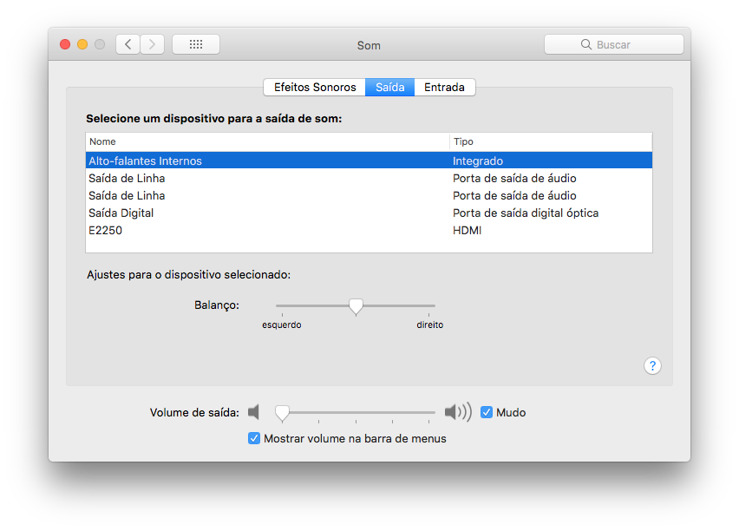This screenshot has width=739, height=531.
Task: Select the Saída Digital device
Action: tap(369, 213)
